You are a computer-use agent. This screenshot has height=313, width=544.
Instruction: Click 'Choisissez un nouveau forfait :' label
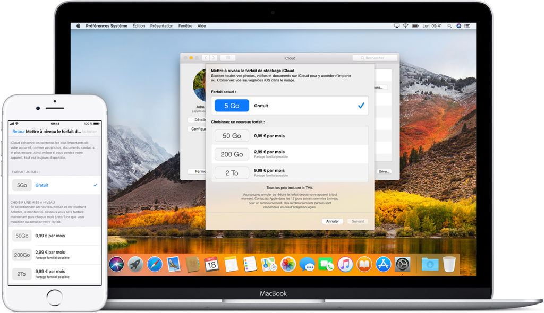[x=238, y=122]
